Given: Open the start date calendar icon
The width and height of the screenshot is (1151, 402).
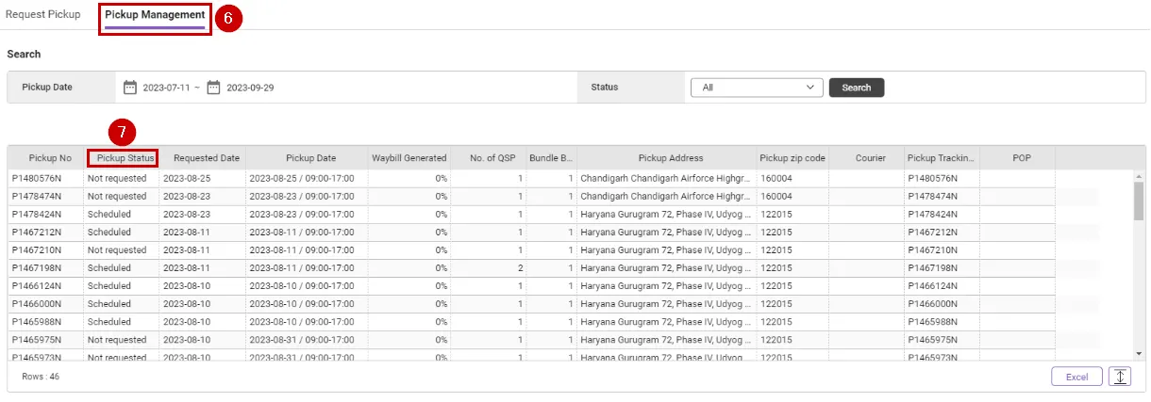Looking at the screenshot, I should click(131, 88).
